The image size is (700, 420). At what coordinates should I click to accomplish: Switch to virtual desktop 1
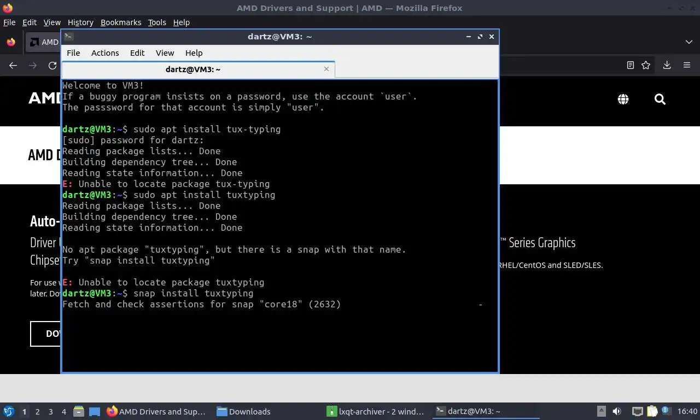pyautogui.click(x=24, y=412)
